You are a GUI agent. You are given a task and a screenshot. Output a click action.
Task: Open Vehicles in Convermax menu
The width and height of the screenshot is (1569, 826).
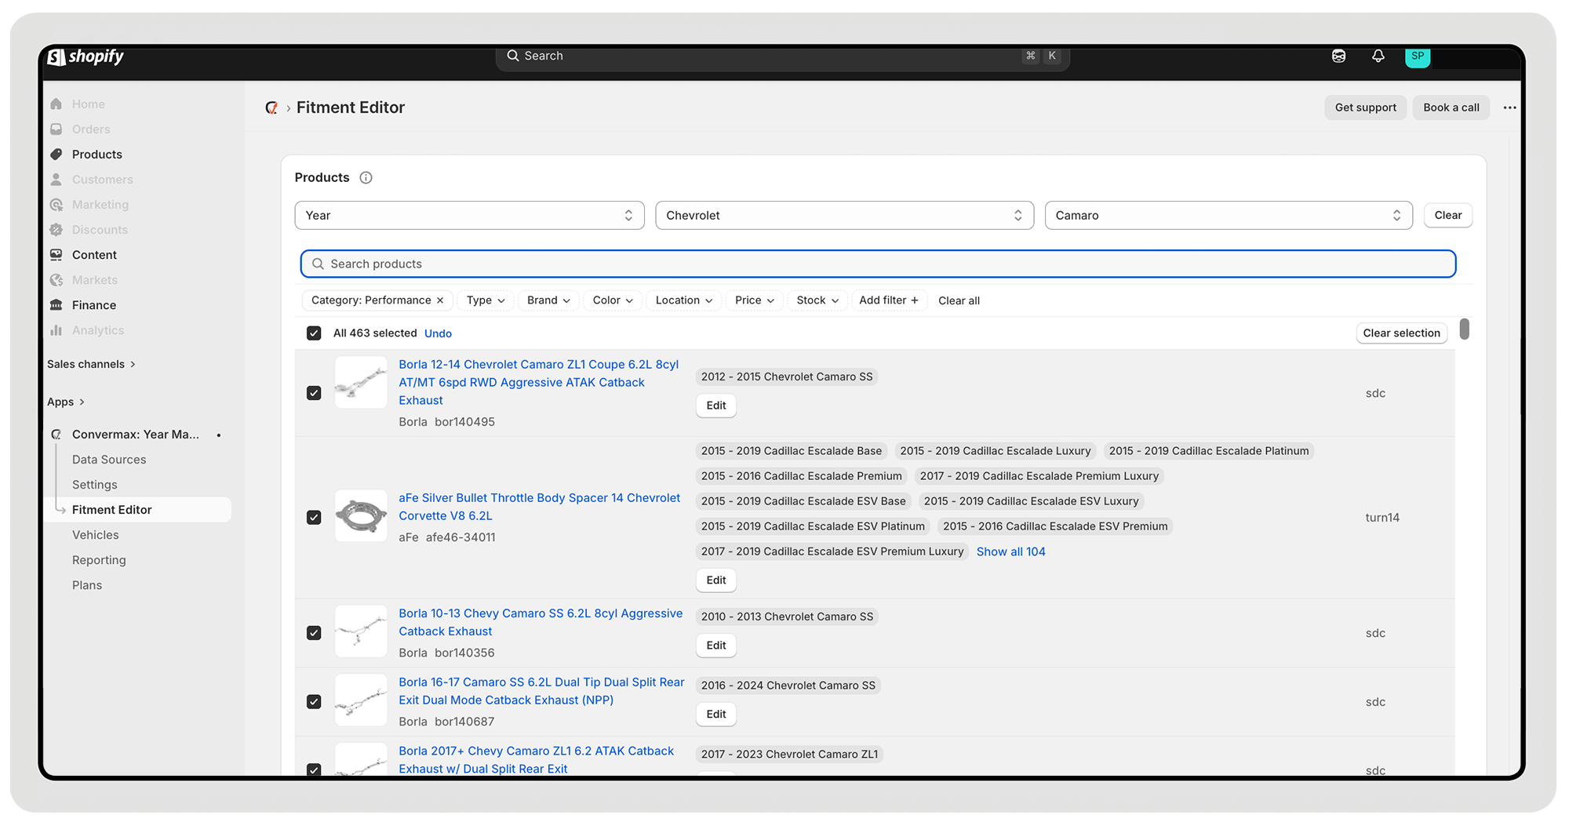click(x=96, y=535)
